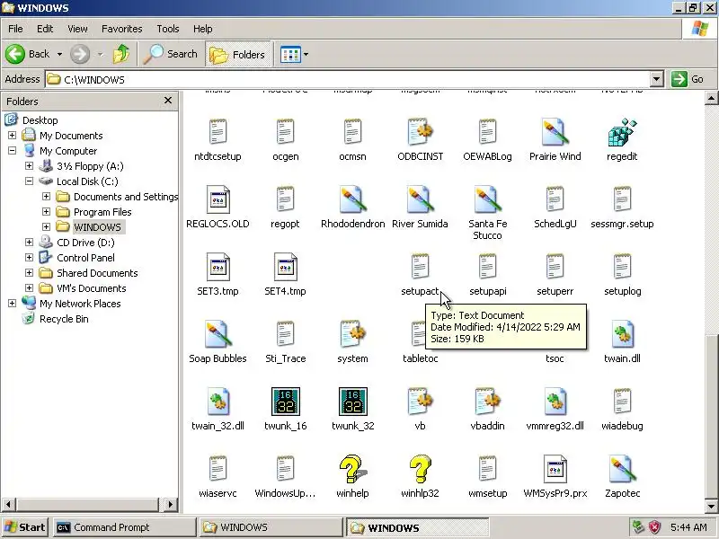Open the File menu
Image resolution: width=719 pixels, height=539 pixels.
(15, 29)
